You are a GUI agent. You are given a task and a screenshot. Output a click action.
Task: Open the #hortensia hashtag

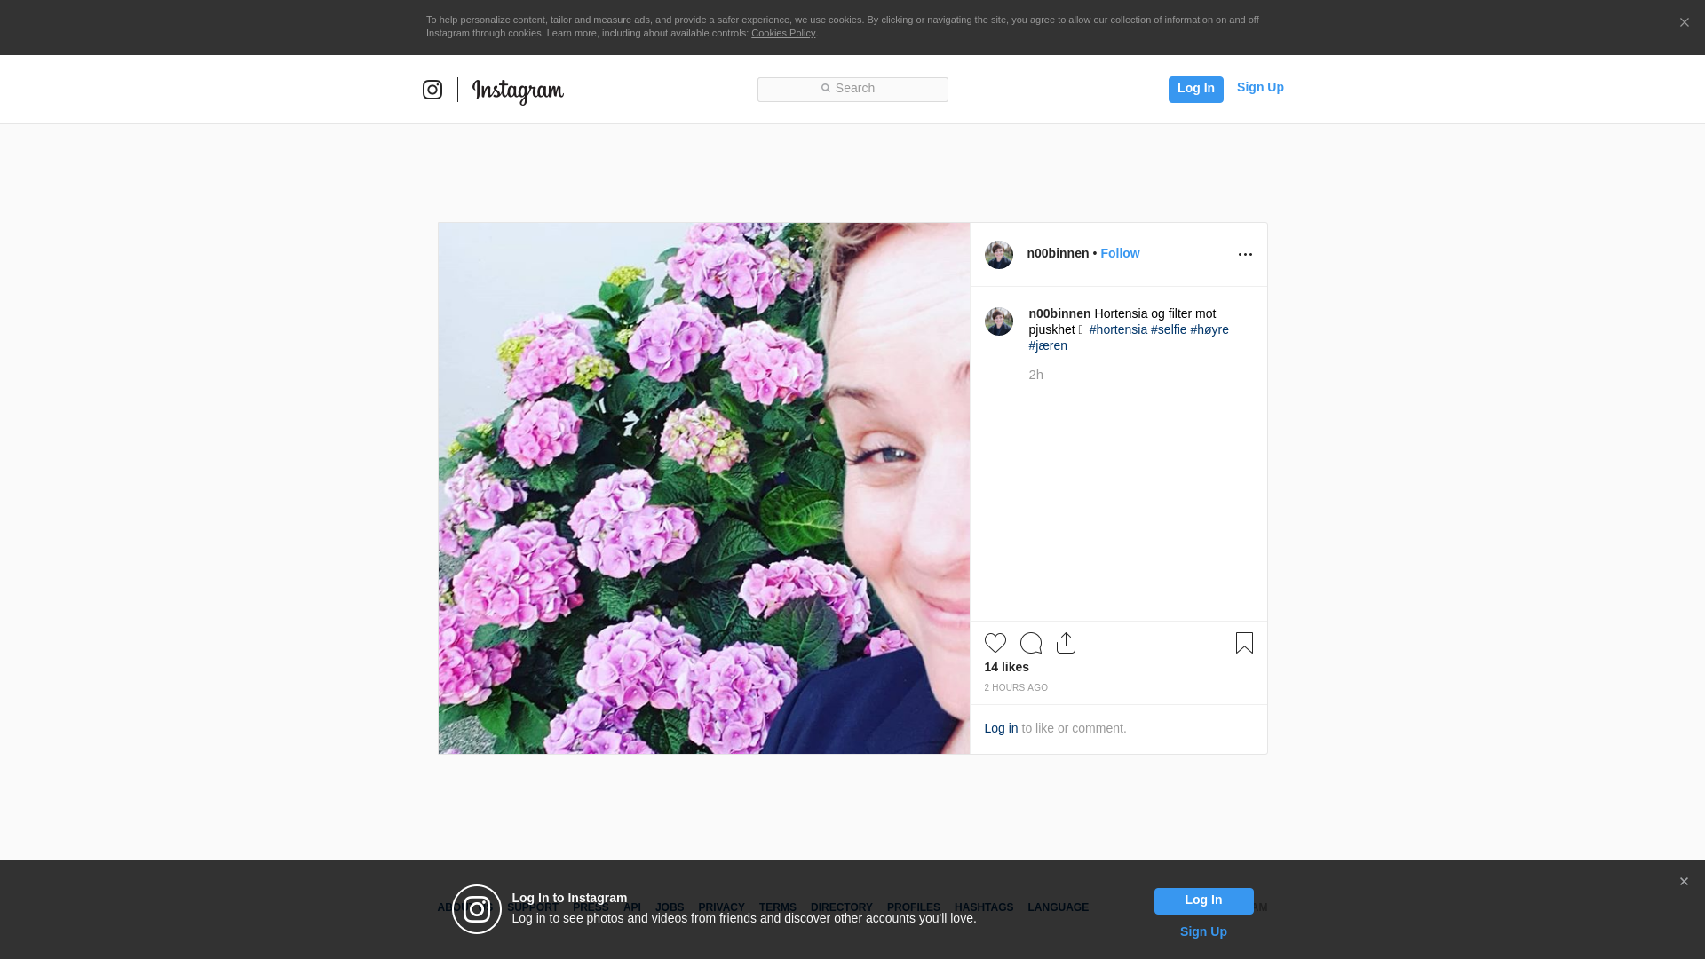(x=1118, y=329)
